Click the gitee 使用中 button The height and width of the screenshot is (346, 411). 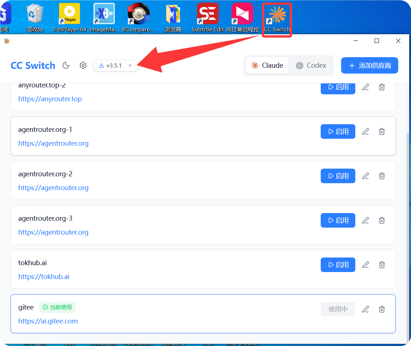pos(338,309)
